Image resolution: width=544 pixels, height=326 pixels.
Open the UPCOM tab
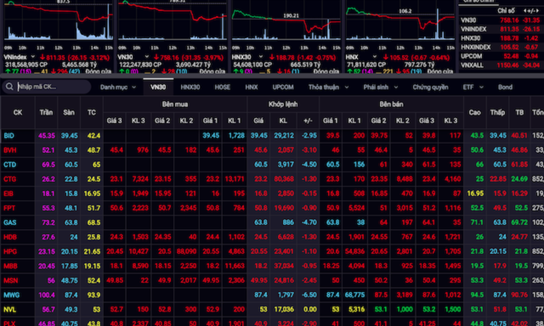click(x=283, y=87)
